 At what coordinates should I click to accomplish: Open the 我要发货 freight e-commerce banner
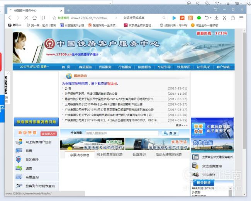click(212, 128)
